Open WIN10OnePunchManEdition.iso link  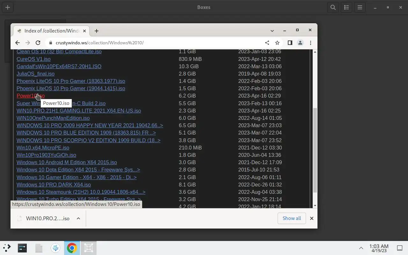pyautogui.click(x=53, y=118)
